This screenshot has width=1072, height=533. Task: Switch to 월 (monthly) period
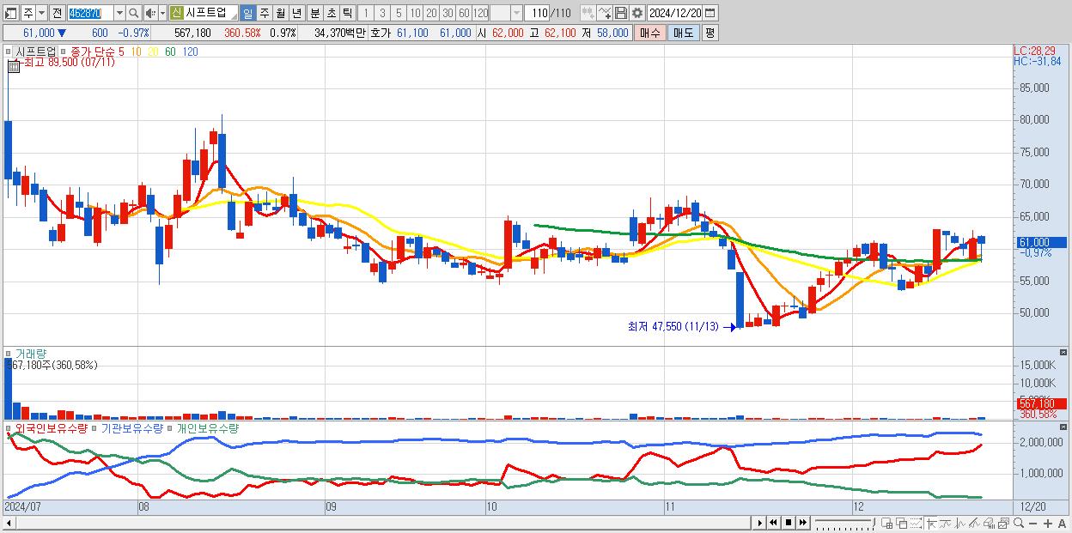pyautogui.click(x=280, y=13)
